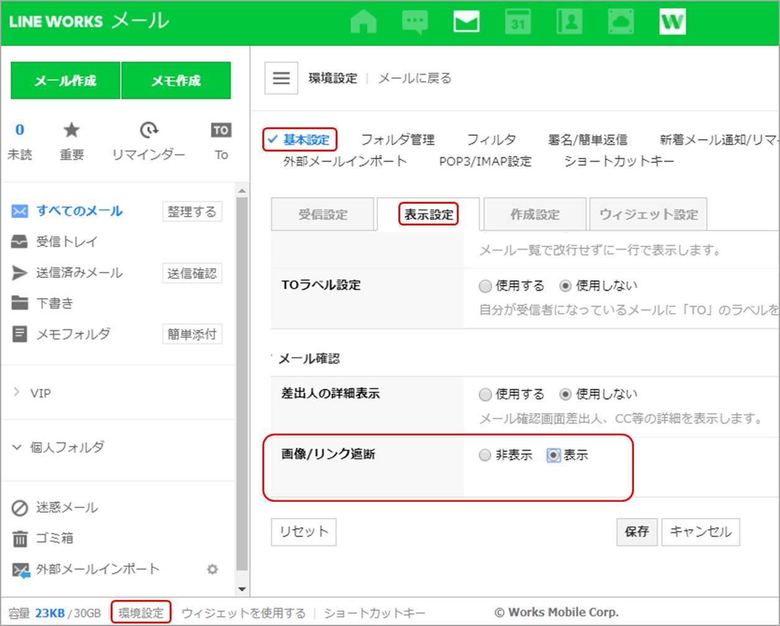Viewport: 780px width, 626px height.
Task: Select 使用する for TOラベル設定
Action: tap(485, 286)
